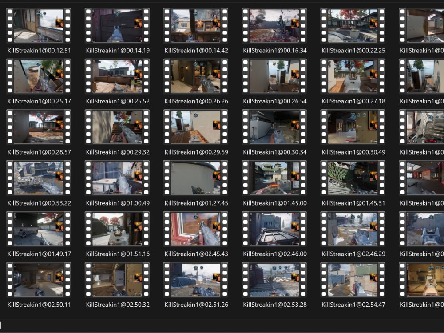
Task: Choose the KillStreakin1@01.00.49 video icon
Action: [x=117, y=178]
